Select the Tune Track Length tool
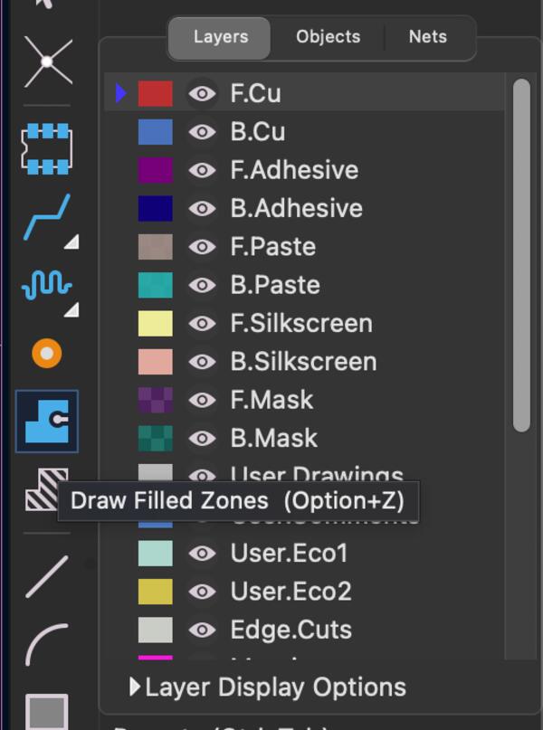 (46, 286)
